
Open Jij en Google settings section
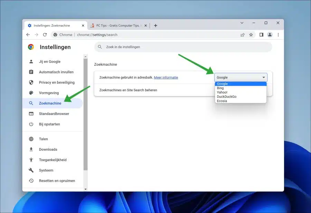(x=53, y=62)
